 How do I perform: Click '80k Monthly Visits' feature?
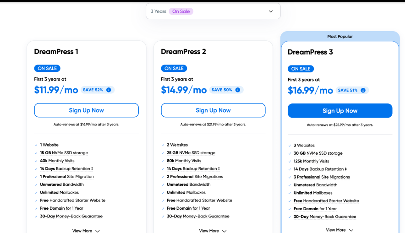point(184,161)
